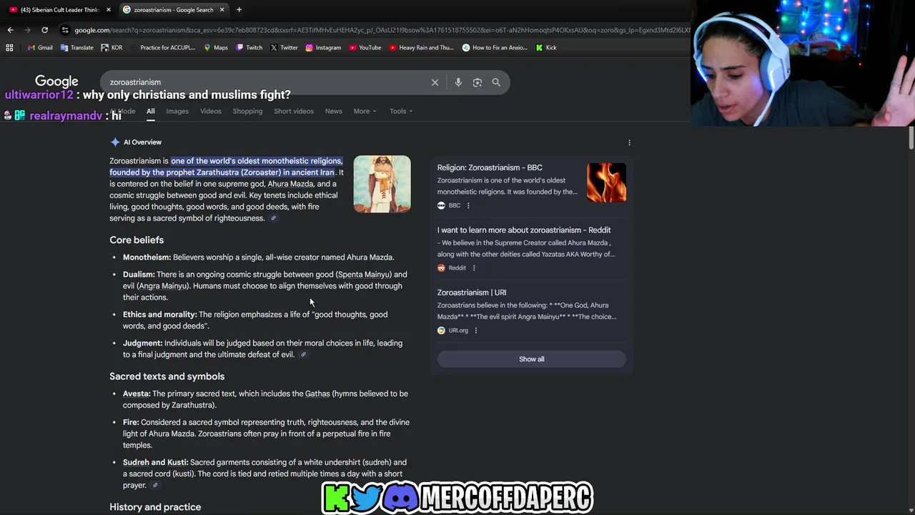Open the Twitch bookmark

[x=249, y=48]
